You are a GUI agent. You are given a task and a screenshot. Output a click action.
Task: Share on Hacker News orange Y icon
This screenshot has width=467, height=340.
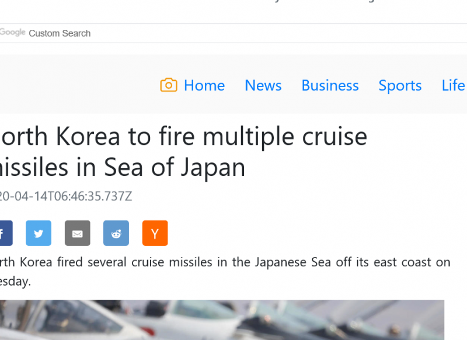pos(155,233)
